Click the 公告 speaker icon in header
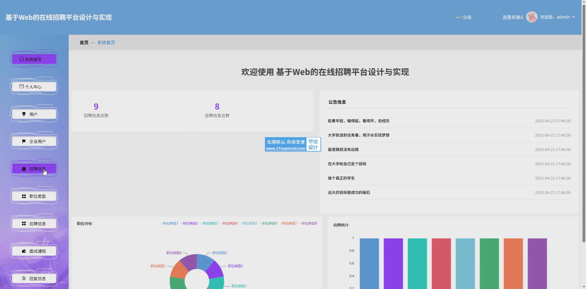The height and width of the screenshot is (289, 586). coord(459,17)
